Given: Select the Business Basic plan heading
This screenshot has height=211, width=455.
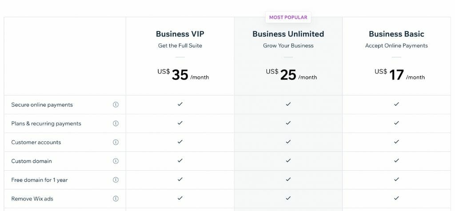Looking at the screenshot, I should coord(396,34).
